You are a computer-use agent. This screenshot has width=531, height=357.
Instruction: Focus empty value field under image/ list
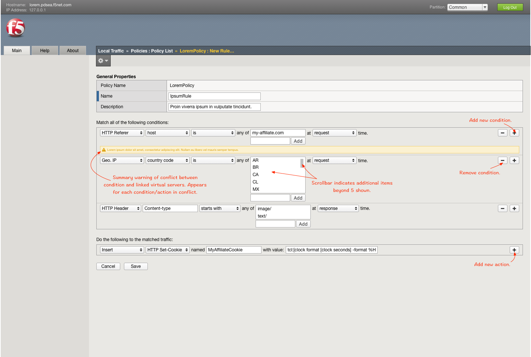275,224
